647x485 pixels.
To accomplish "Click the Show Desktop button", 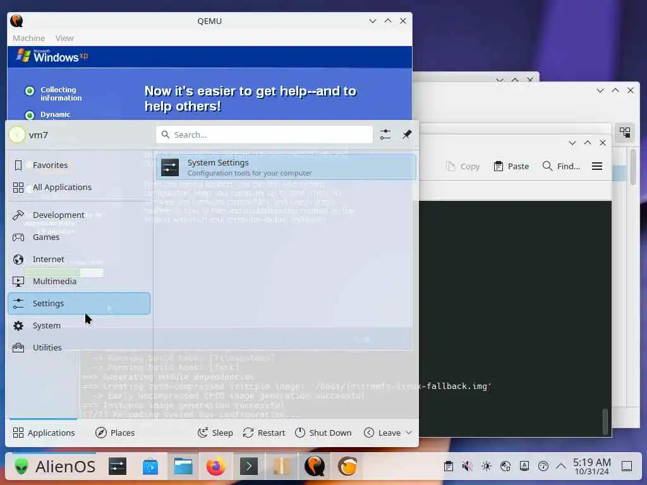I will (x=626, y=467).
